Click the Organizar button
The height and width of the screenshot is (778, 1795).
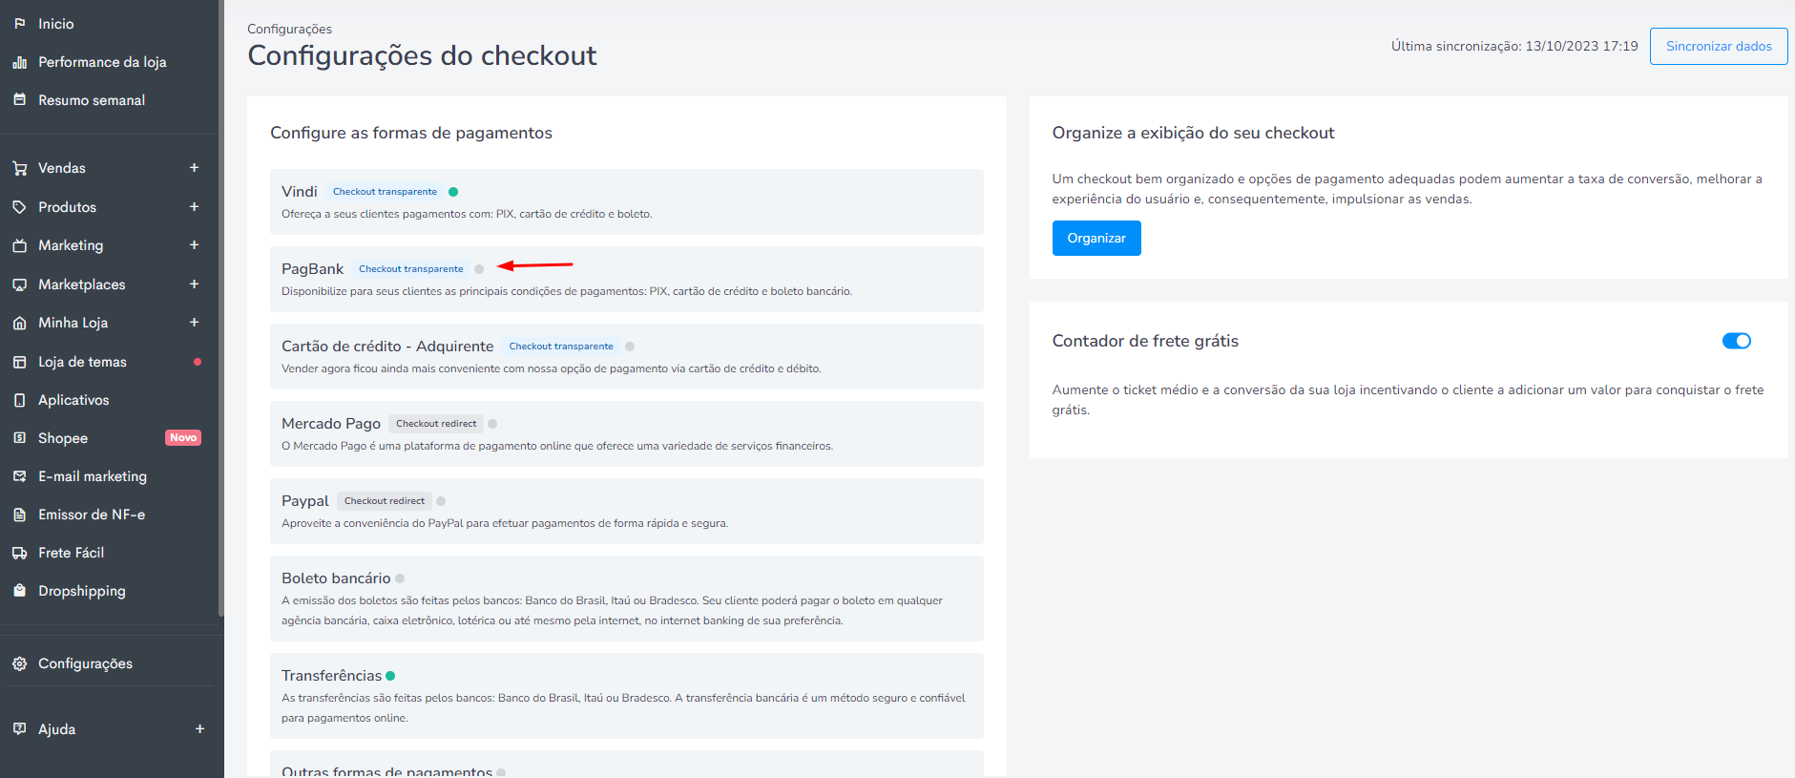tap(1096, 238)
